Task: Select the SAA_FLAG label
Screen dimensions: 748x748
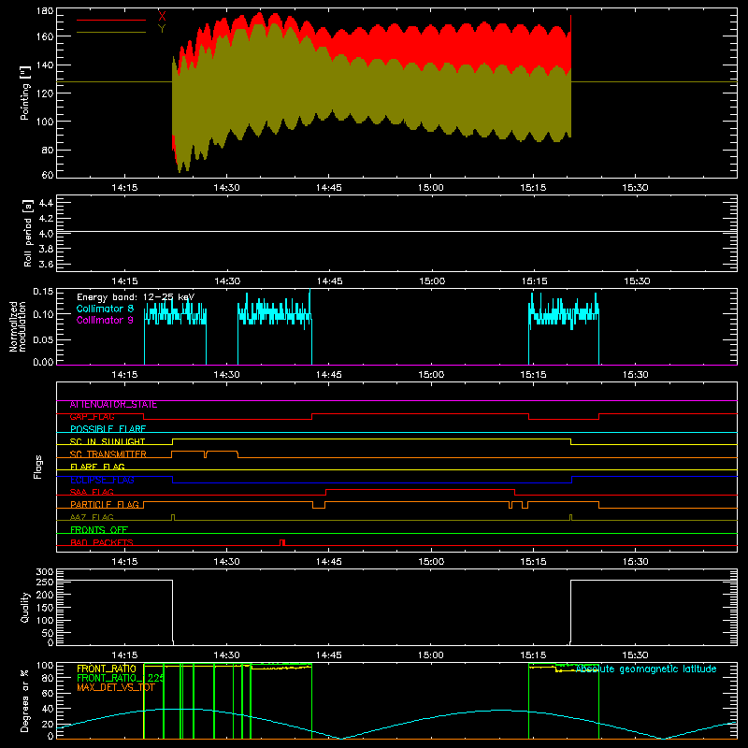Action: [92, 493]
